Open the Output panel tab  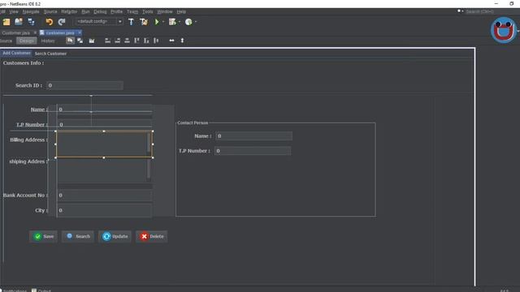pyautogui.click(x=41, y=290)
